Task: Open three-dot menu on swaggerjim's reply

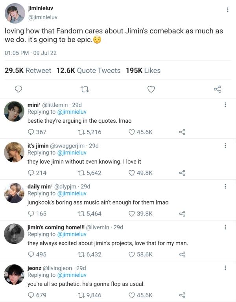Action: (225, 145)
